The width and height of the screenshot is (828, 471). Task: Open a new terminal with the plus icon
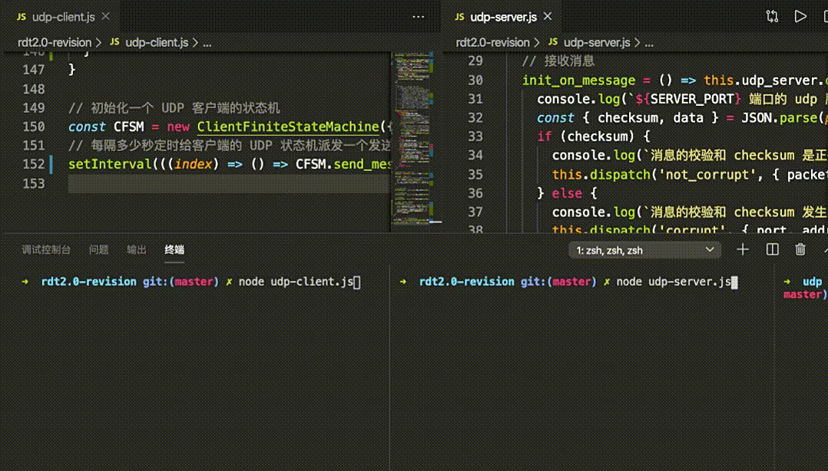coord(742,249)
